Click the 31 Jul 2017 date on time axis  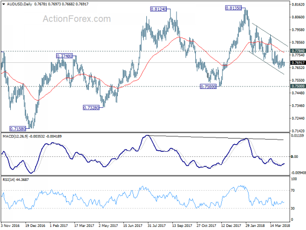pos(157,226)
